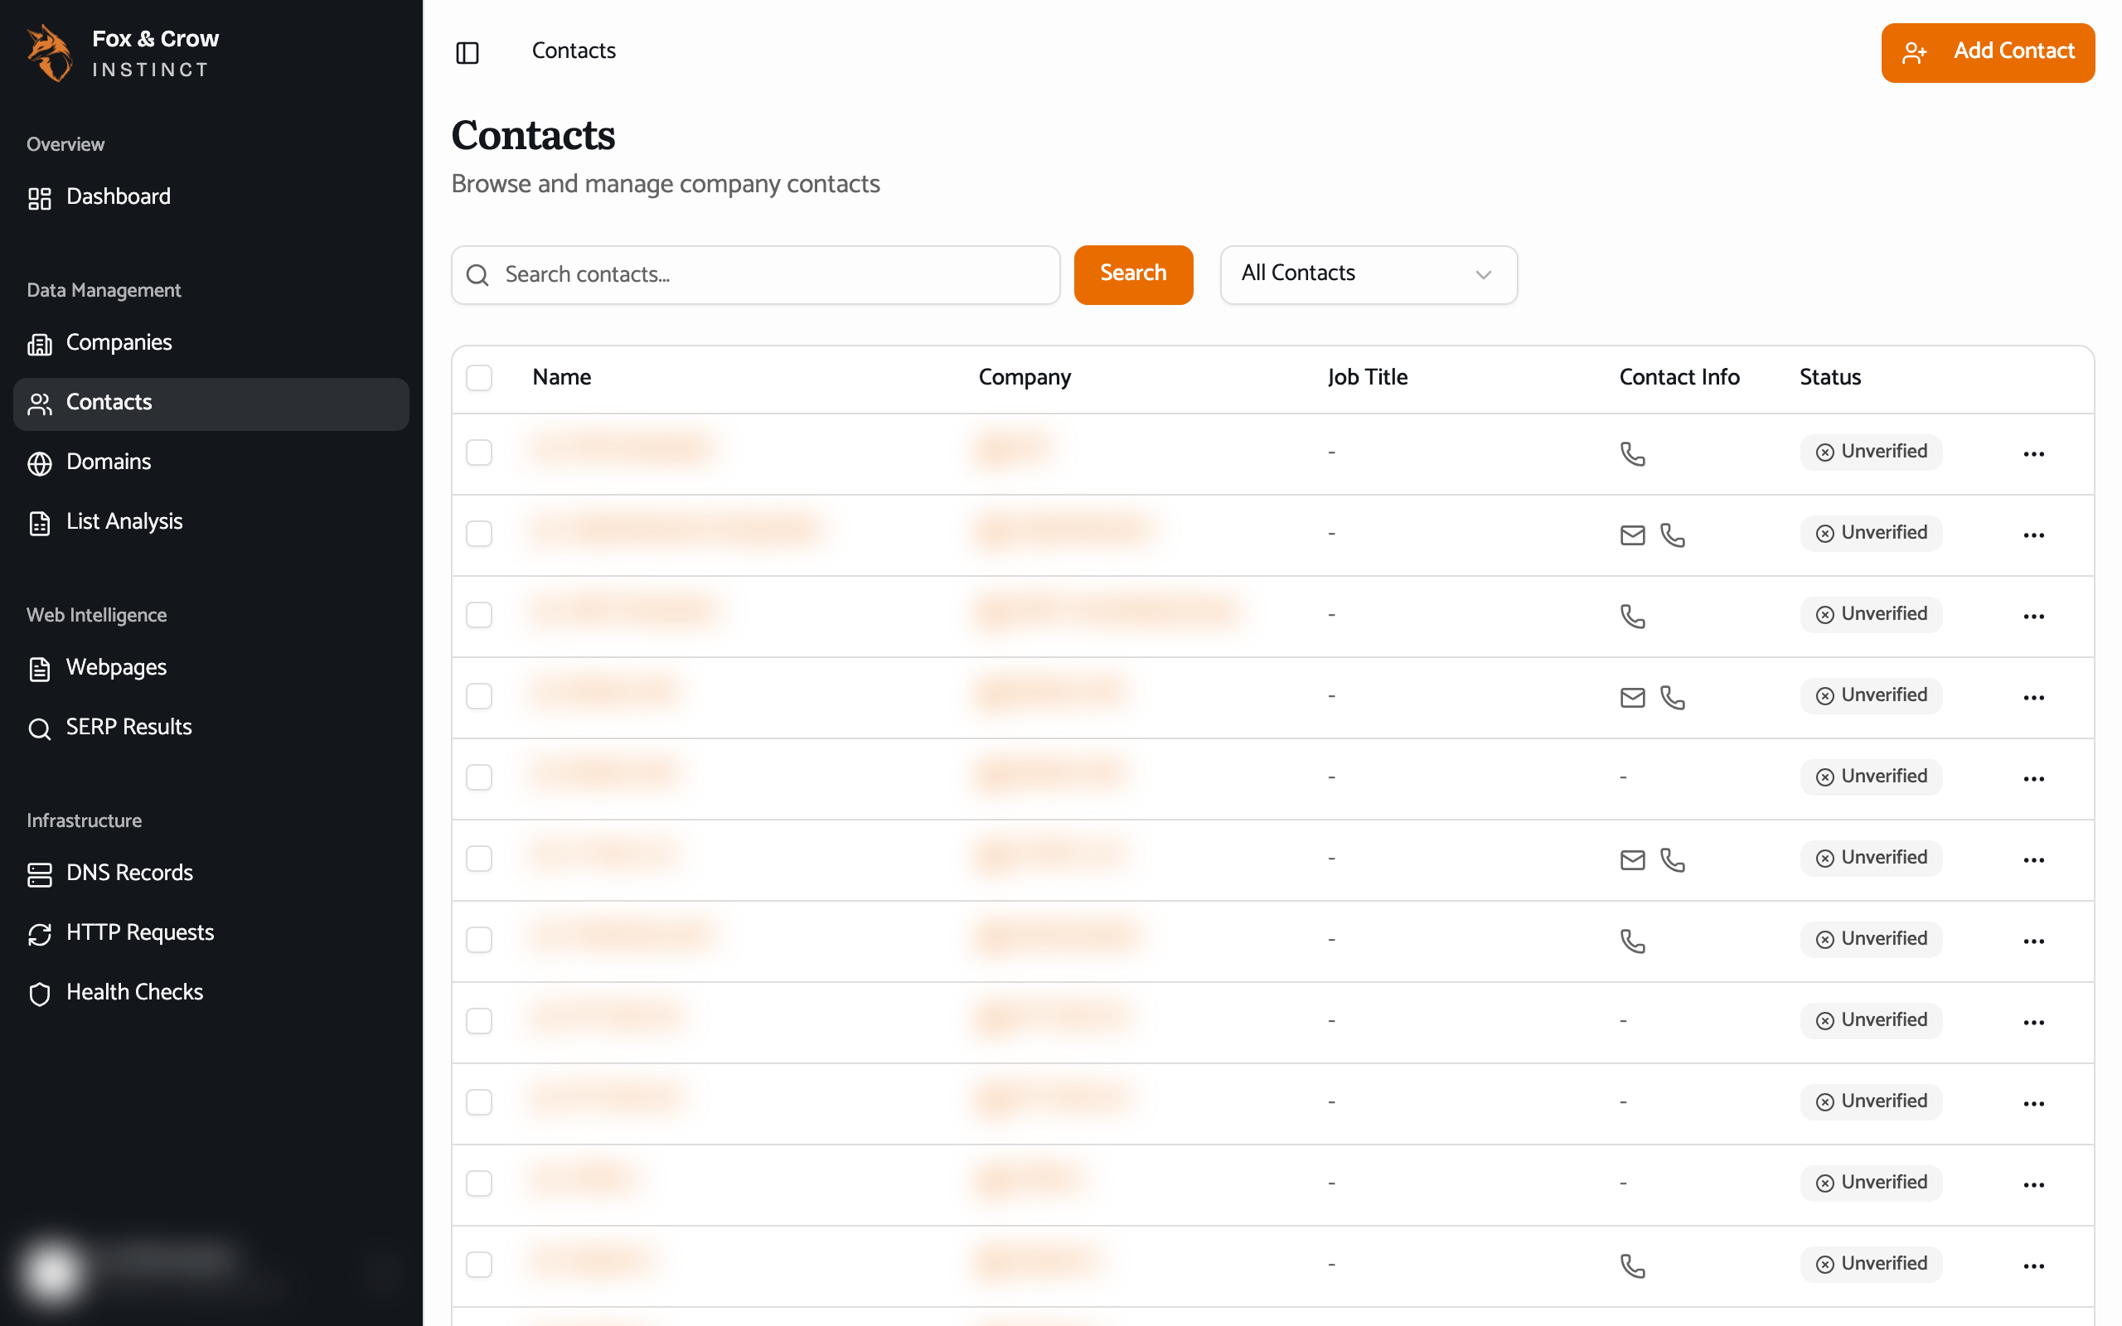
Task: Click the phone icon in the second contact row
Action: (x=1672, y=535)
